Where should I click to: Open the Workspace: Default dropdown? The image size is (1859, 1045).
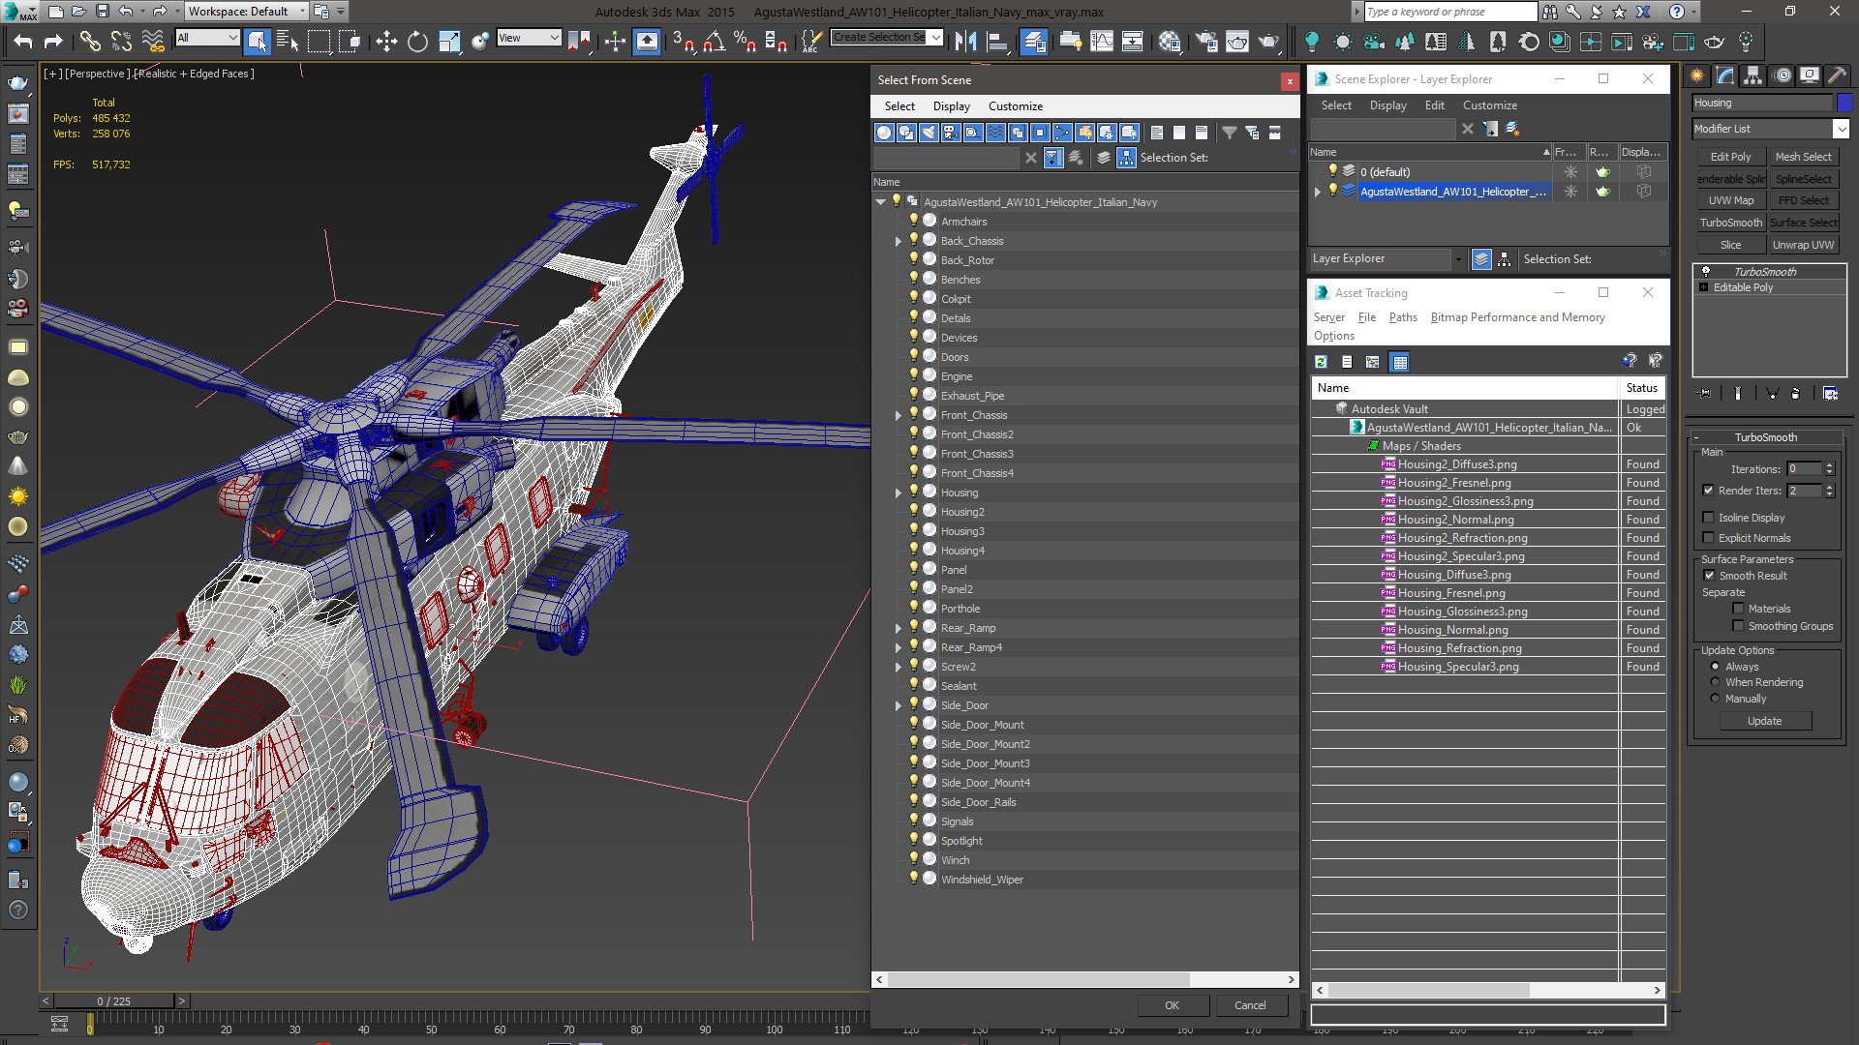point(246,12)
